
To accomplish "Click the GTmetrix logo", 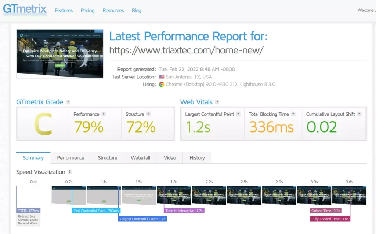I will pyautogui.click(x=25, y=9).
